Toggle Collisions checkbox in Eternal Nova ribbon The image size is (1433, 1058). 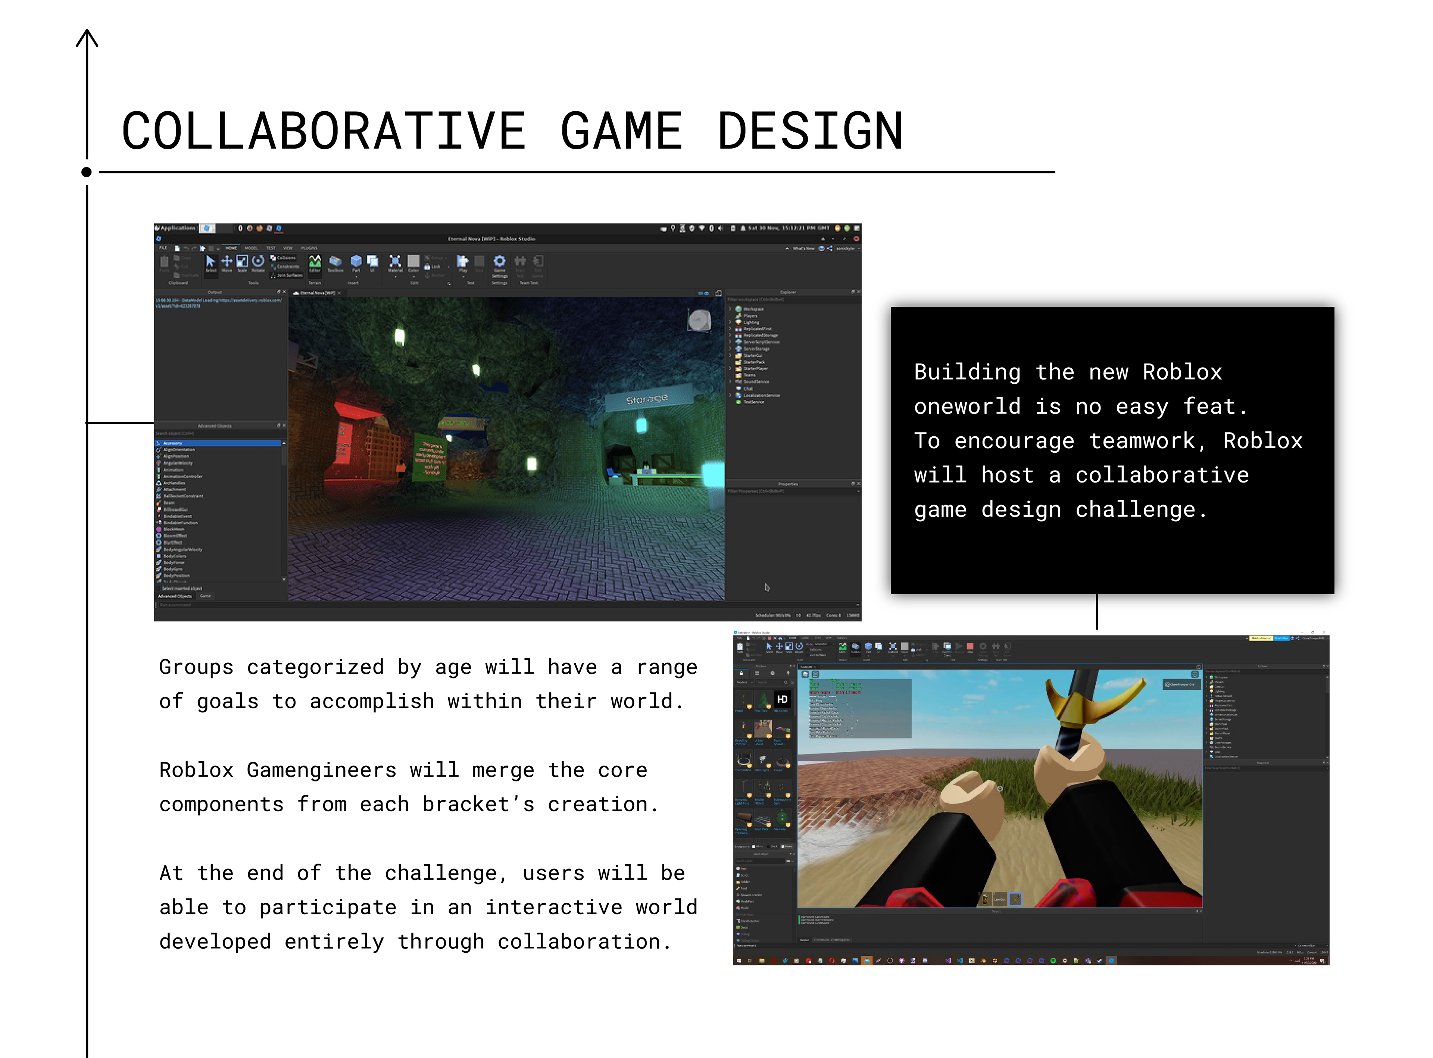point(274,258)
